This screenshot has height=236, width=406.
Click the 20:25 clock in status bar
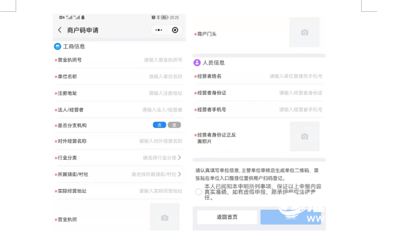(x=174, y=17)
